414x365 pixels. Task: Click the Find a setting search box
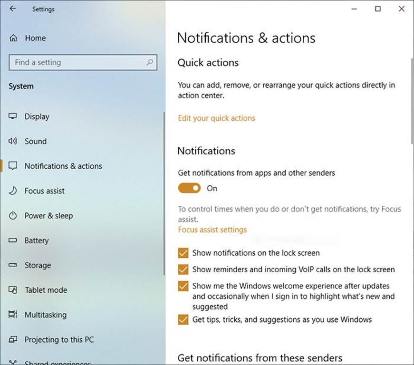(83, 62)
